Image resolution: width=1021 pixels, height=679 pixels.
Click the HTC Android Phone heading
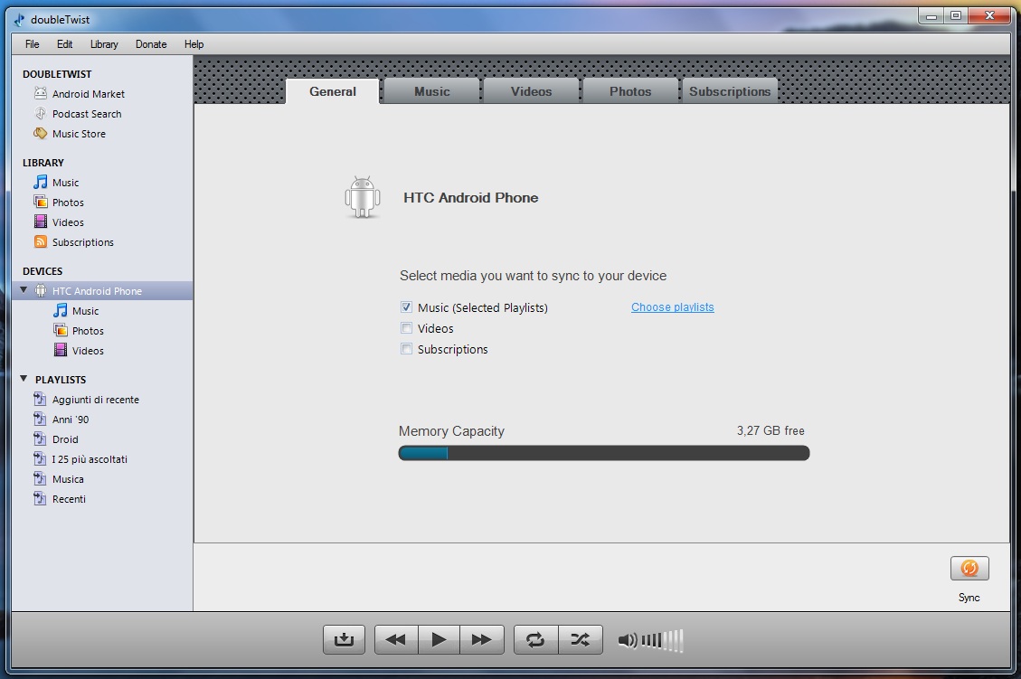[x=471, y=198]
